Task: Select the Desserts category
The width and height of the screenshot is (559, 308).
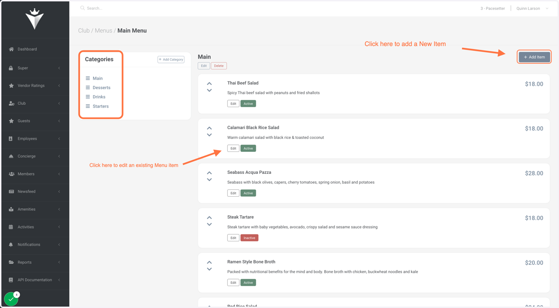Action: pos(102,88)
